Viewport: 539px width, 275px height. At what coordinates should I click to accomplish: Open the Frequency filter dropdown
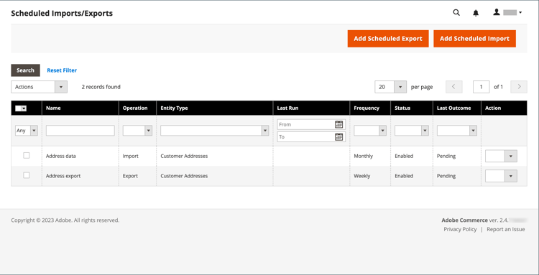(x=370, y=131)
